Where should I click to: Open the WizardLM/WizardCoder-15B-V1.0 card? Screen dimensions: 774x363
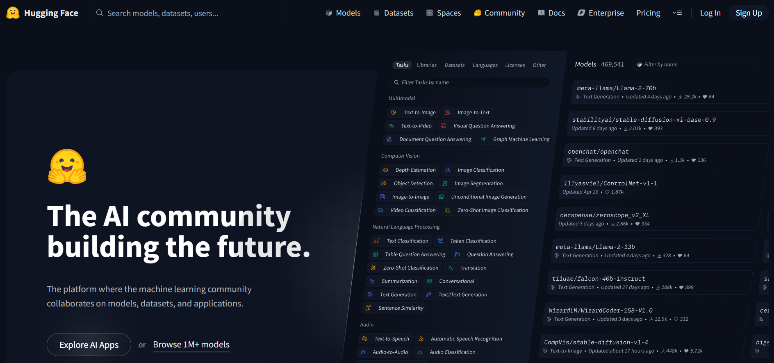[646, 314]
